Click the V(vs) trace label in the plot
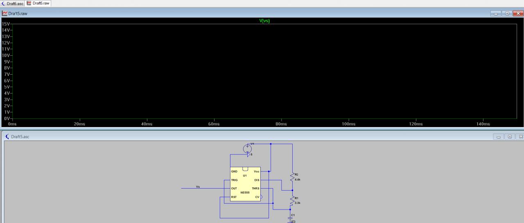524x223 pixels. pyautogui.click(x=265, y=21)
